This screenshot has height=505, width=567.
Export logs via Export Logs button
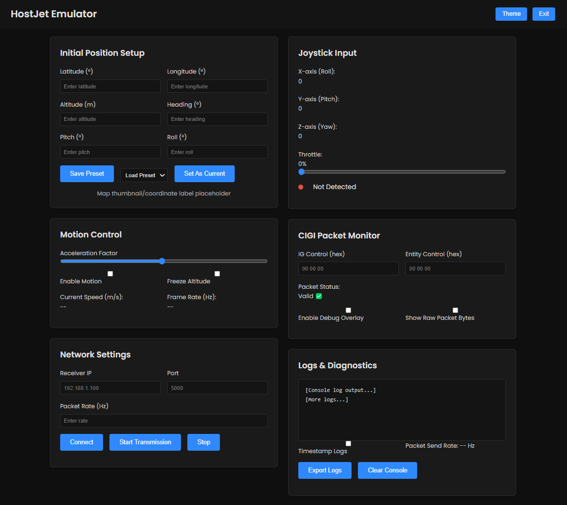[x=324, y=470]
